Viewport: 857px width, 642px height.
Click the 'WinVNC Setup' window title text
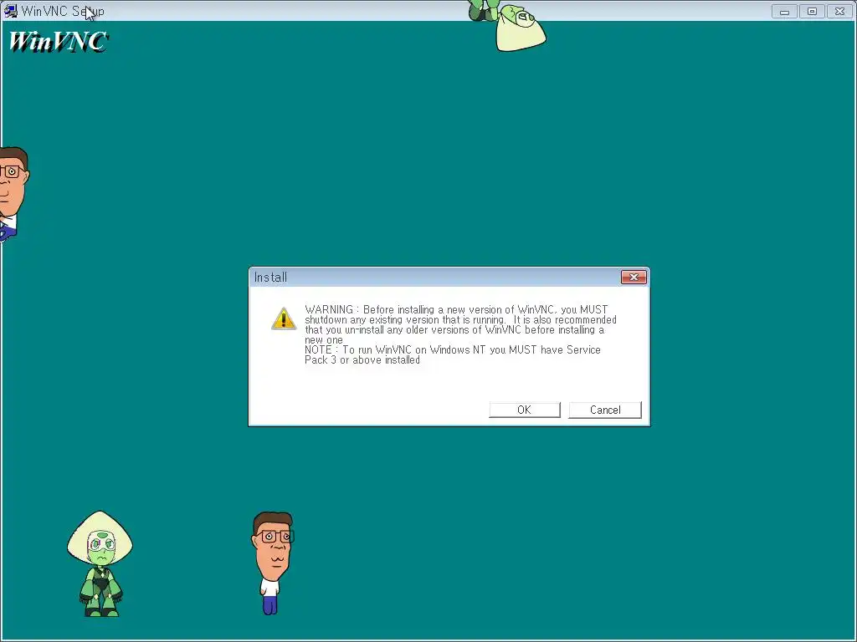[63, 11]
